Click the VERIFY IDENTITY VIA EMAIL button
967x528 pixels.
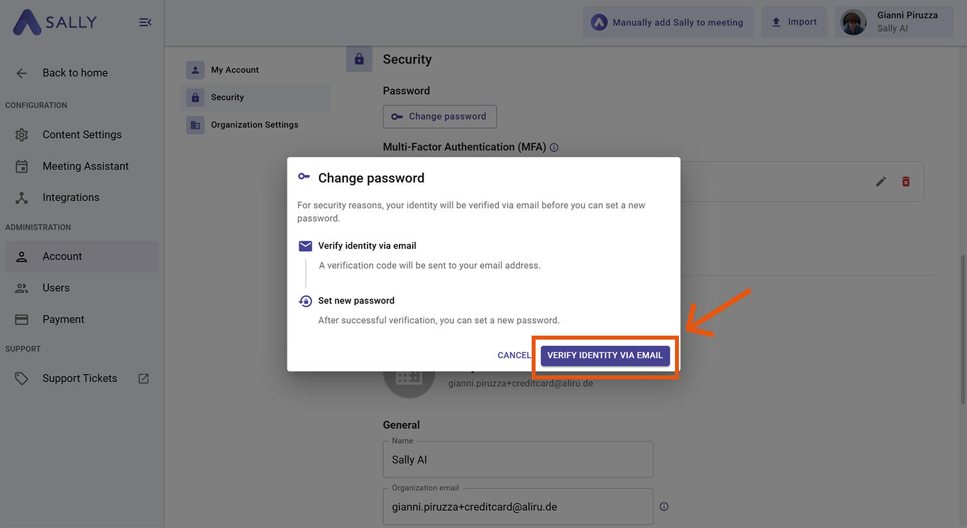click(x=605, y=356)
